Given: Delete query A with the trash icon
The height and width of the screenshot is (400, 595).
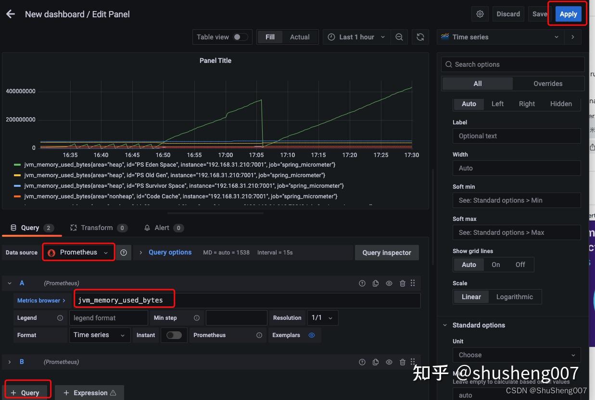Looking at the screenshot, I should pos(402,283).
